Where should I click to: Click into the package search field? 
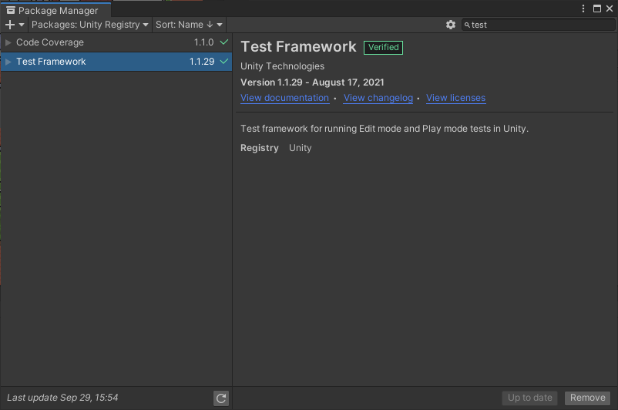(539, 25)
